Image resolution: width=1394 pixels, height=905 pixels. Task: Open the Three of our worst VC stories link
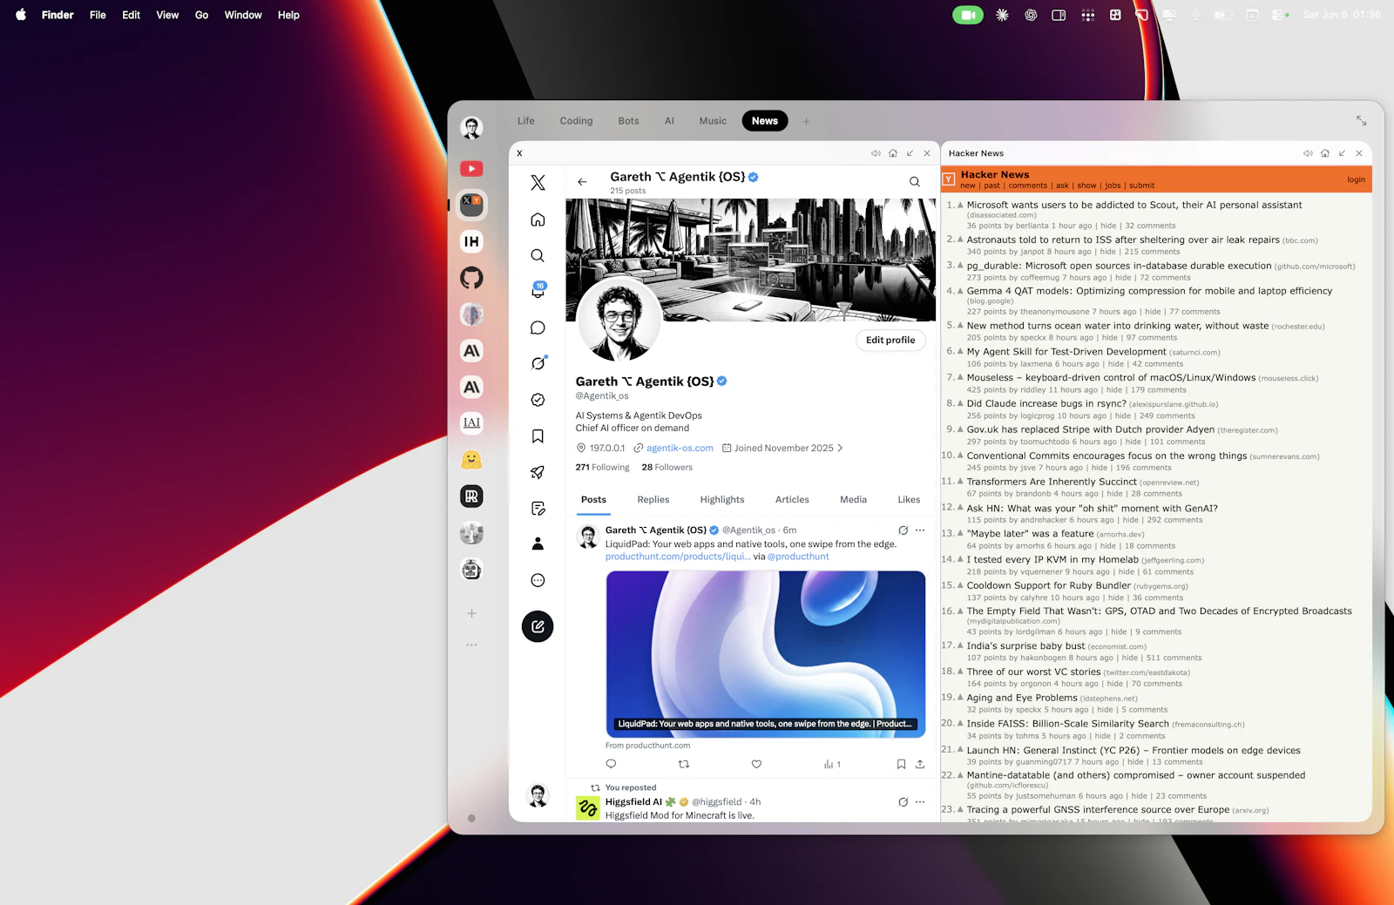tap(1033, 672)
